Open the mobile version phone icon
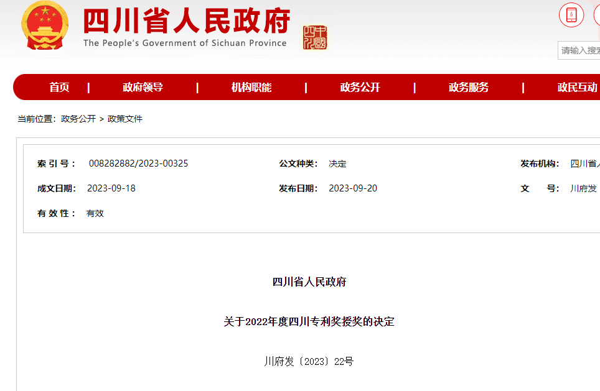The height and width of the screenshot is (391, 600). [571, 15]
